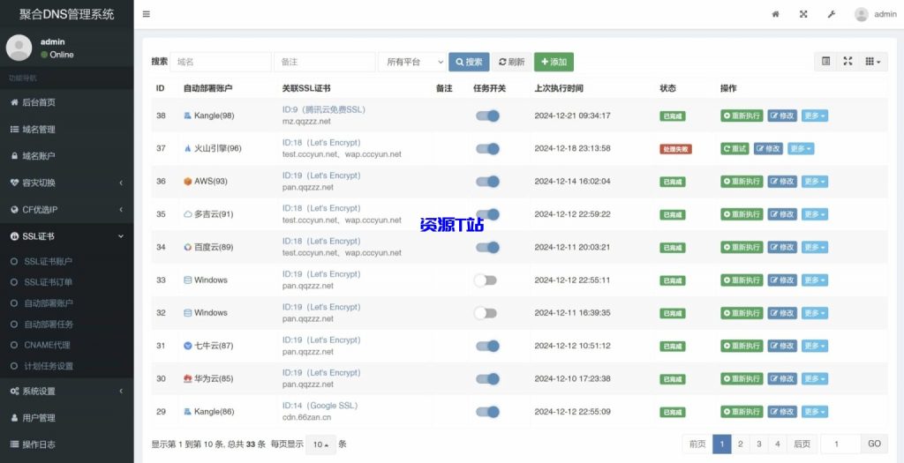Turn off task switch for row 30
Viewport: 904px width, 463px height.
click(487, 379)
